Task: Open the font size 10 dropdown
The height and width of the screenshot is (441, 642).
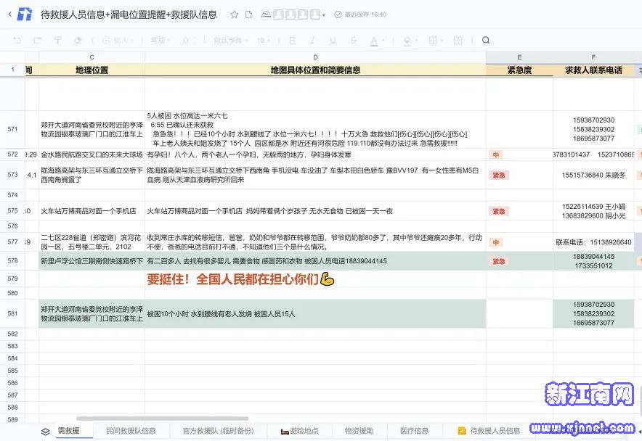Action: click(x=264, y=40)
